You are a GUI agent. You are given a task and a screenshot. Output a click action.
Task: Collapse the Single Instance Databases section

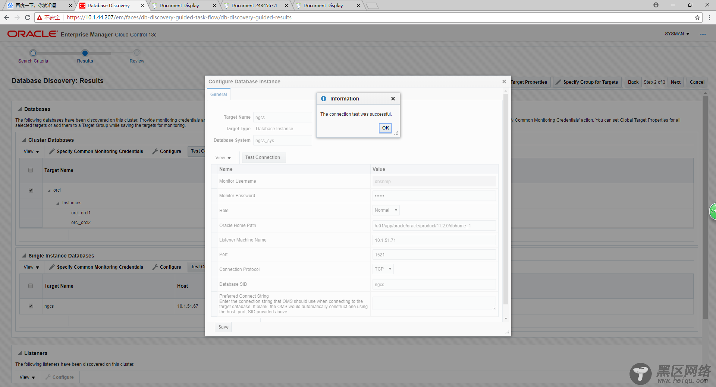[x=24, y=256]
